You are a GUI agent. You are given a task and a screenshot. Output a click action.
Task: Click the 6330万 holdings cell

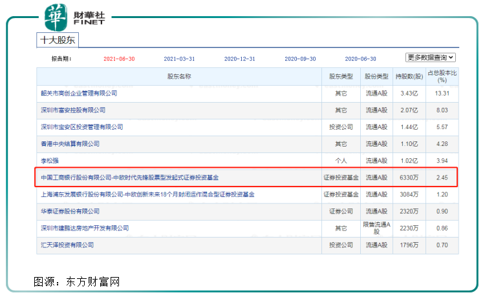tap(409, 178)
